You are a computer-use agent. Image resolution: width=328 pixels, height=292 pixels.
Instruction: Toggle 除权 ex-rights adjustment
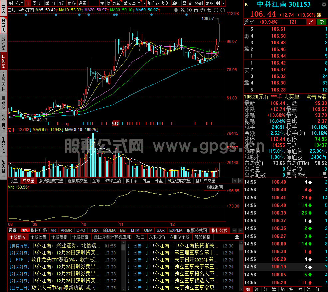pos(176,3)
